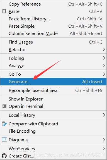
Task: Choose Recompile 'usersint.java'
Action: point(53,90)
